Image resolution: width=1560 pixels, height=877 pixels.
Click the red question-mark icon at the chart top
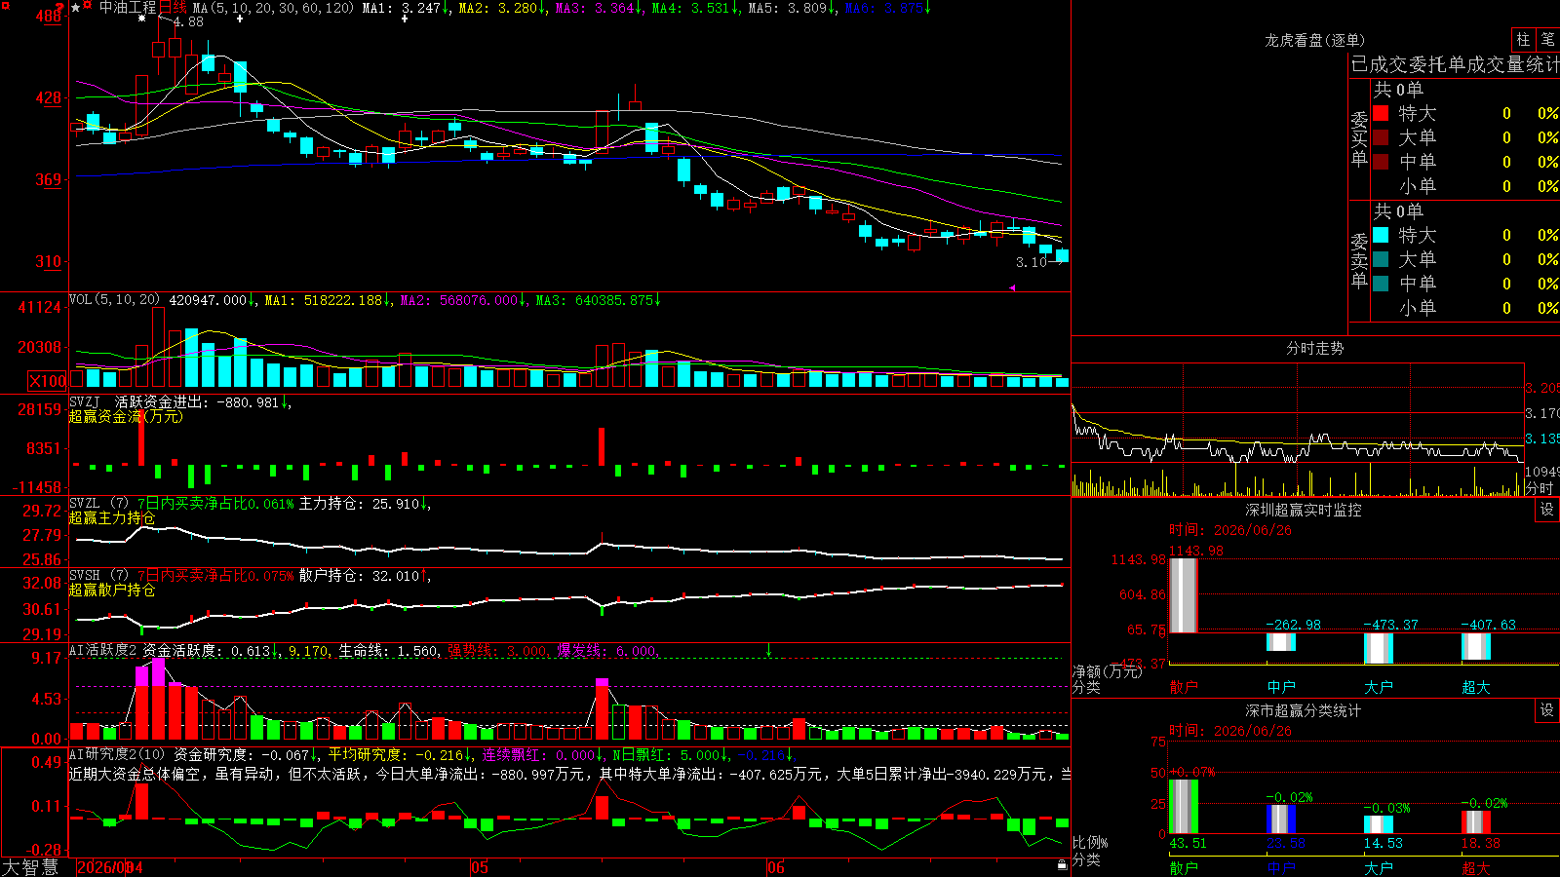click(x=60, y=8)
